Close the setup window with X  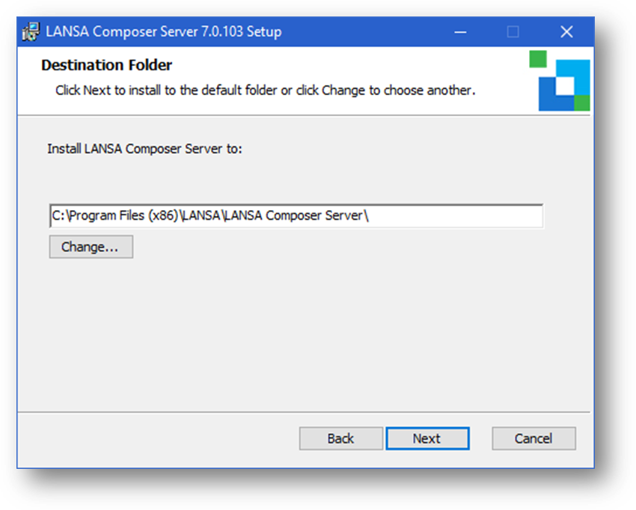click(x=566, y=32)
